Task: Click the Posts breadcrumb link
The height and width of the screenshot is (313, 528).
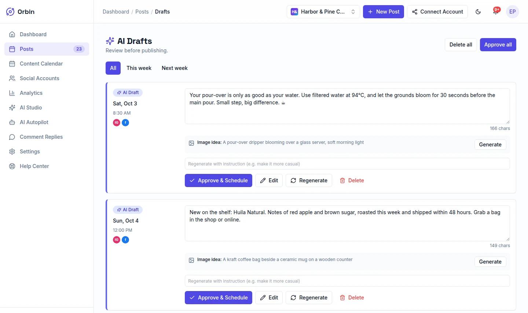Action: coord(142,12)
